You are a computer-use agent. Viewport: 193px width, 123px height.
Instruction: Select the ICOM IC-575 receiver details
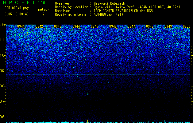123,11
